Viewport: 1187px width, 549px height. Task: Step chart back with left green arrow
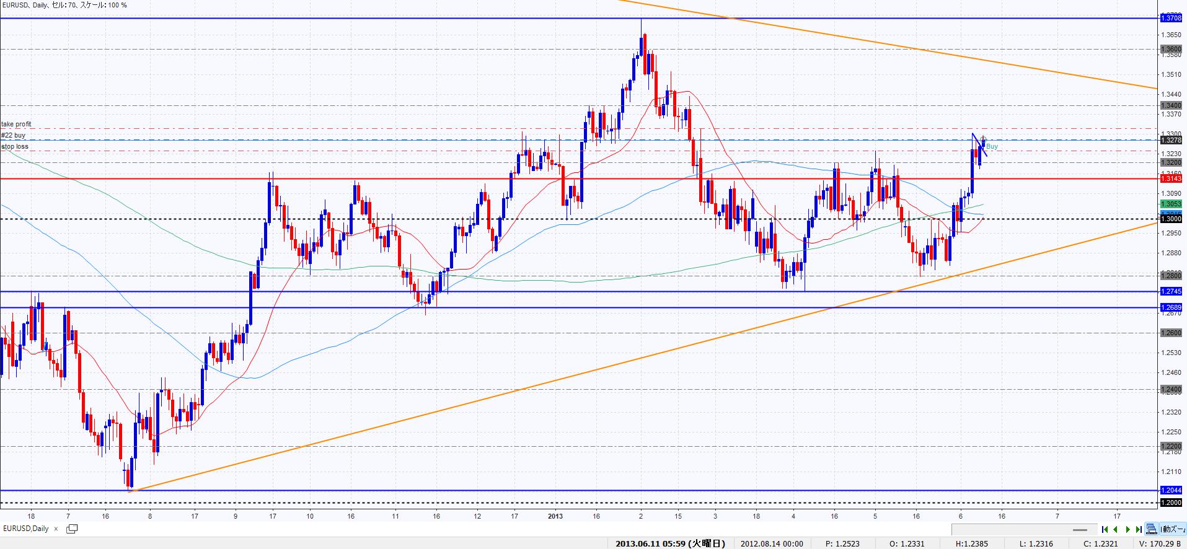click(1116, 529)
